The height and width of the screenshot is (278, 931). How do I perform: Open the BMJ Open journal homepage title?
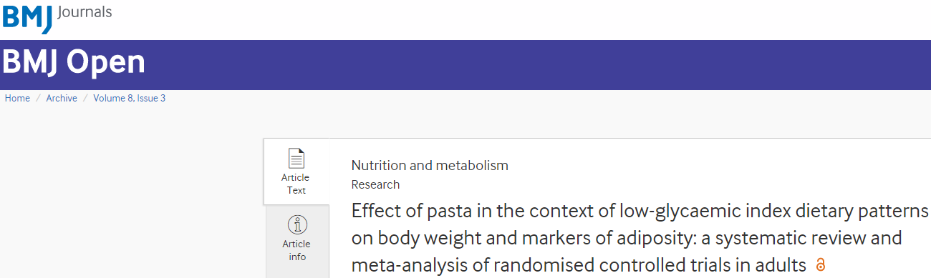pyautogui.click(x=74, y=63)
